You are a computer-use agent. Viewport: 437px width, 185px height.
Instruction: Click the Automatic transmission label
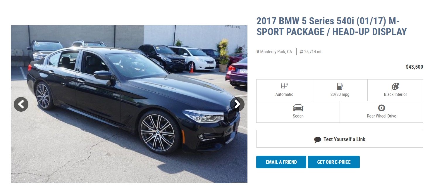284,94
